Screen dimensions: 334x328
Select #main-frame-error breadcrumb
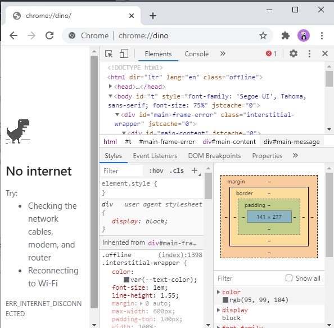167,142
